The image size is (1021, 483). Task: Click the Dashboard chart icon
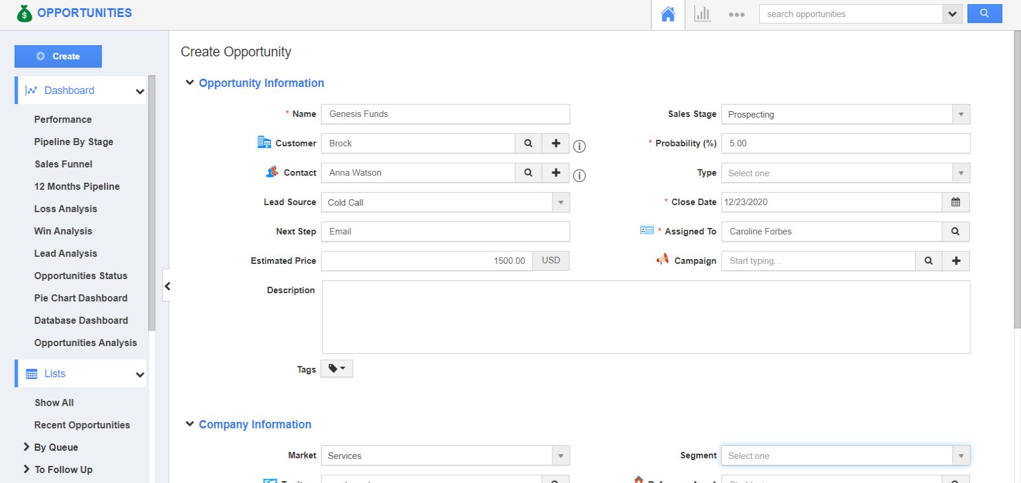31,90
